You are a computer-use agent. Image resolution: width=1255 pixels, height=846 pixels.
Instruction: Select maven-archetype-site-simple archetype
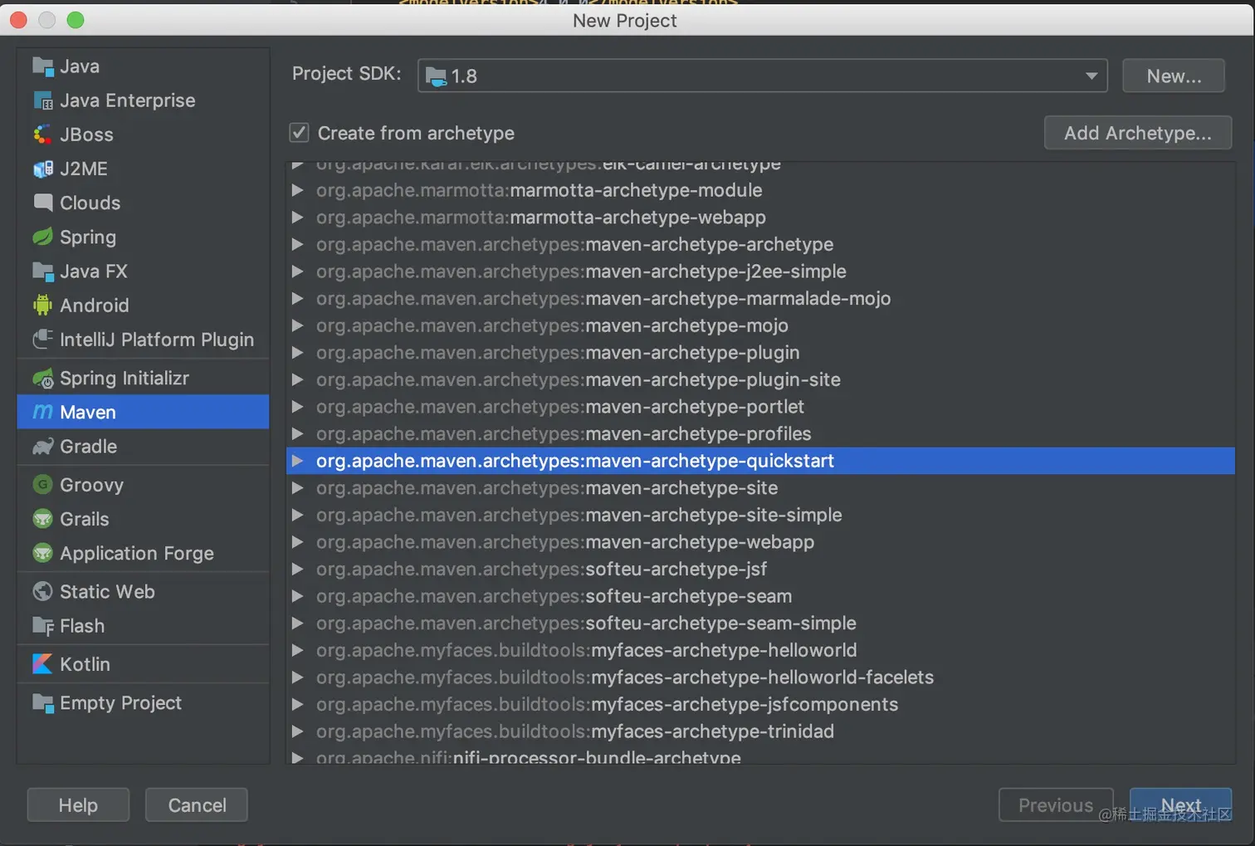(x=760, y=515)
